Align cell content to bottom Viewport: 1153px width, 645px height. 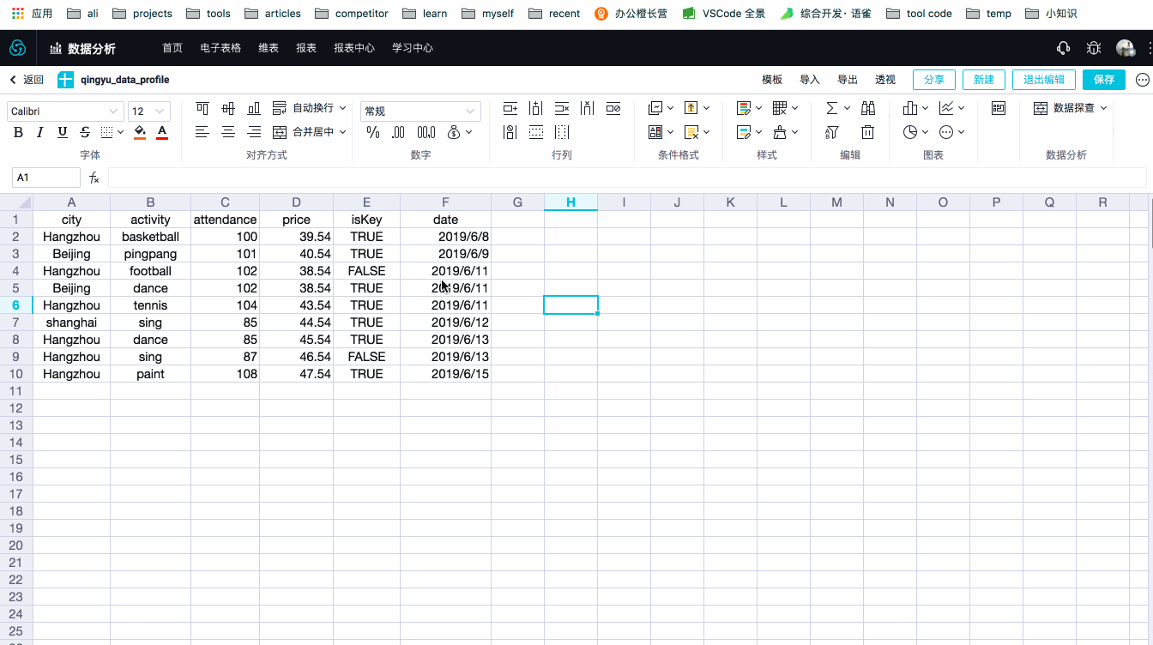click(254, 108)
